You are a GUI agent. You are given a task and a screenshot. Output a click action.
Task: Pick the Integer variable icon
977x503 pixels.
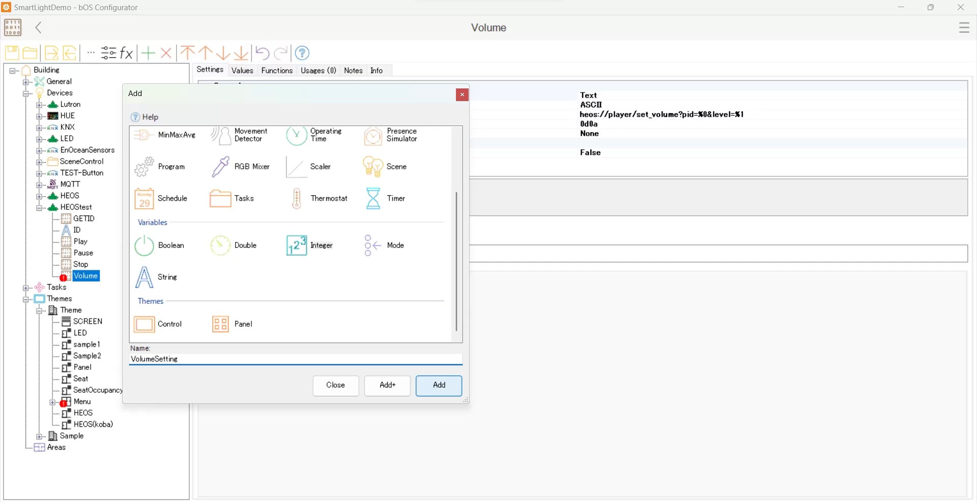[x=296, y=245]
